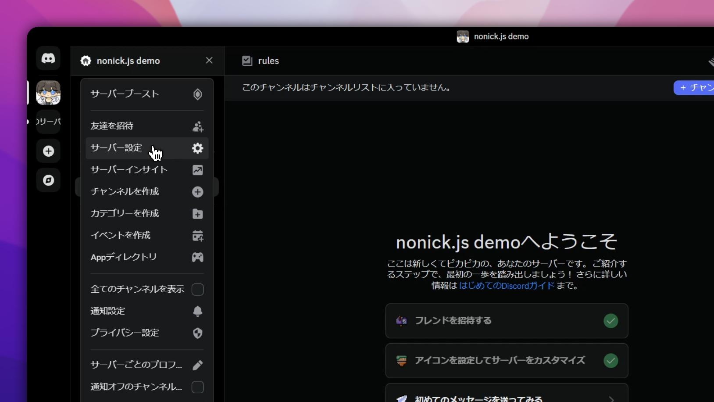Click the blue + チャン add channel button
The width and height of the screenshot is (714, 402).
[x=694, y=88]
